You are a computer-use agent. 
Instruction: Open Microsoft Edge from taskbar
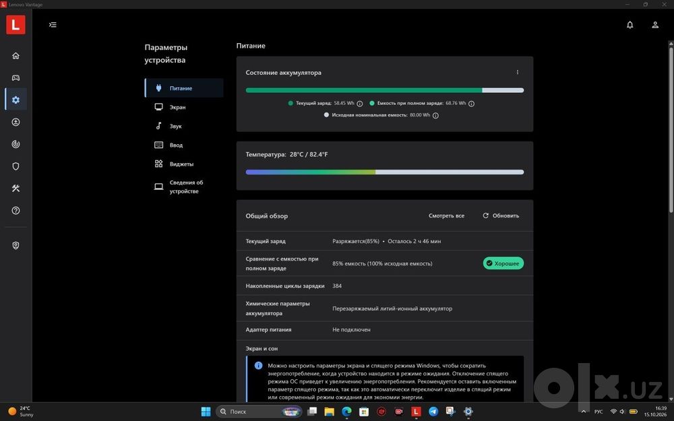pyautogui.click(x=346, y=412)
